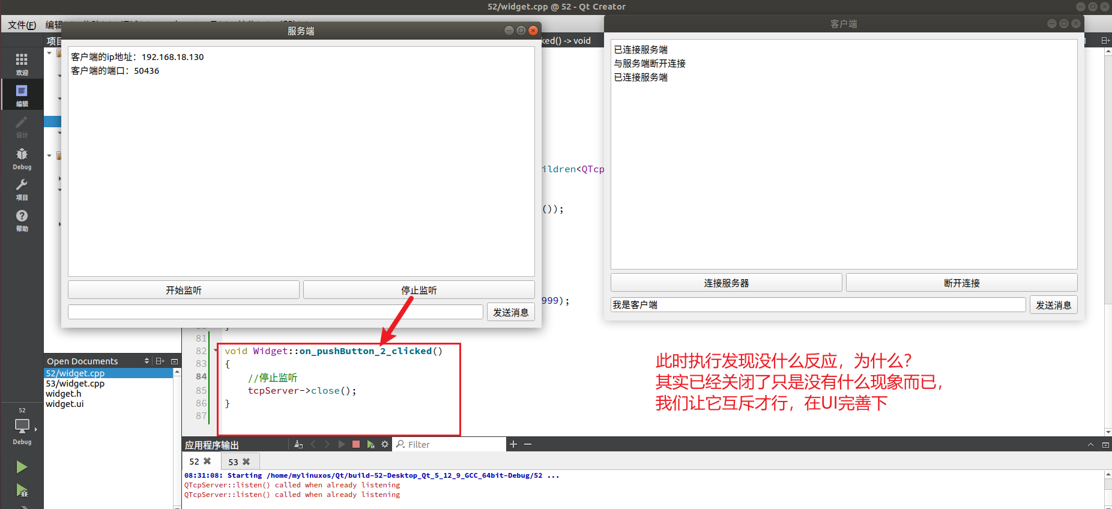Click the Open Documents list scroll-up arrow
This screenshot has height=509, width=1112.
coord(177,372)
